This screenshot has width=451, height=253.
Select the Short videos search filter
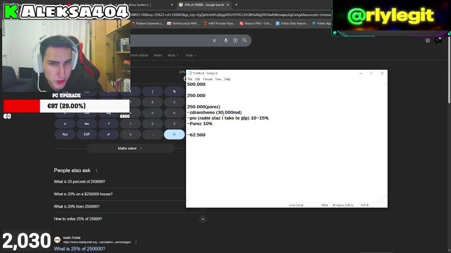(x=139, y=55)
